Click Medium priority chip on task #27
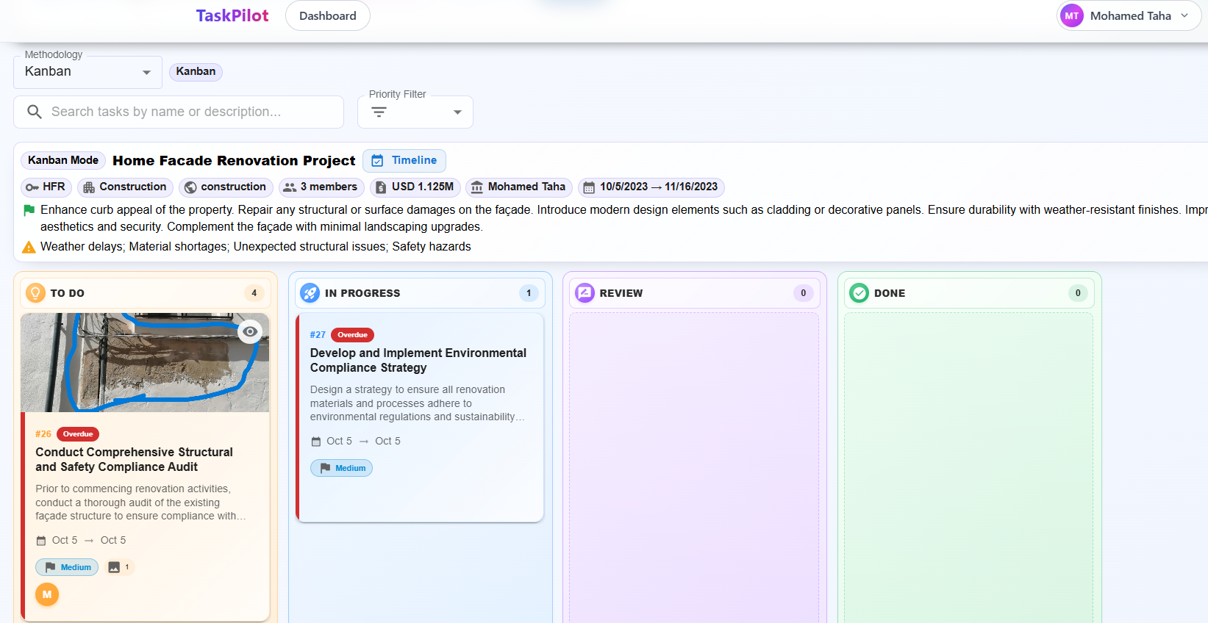The height and width of the screenshot is (623, 1208). tap(341, 468)
